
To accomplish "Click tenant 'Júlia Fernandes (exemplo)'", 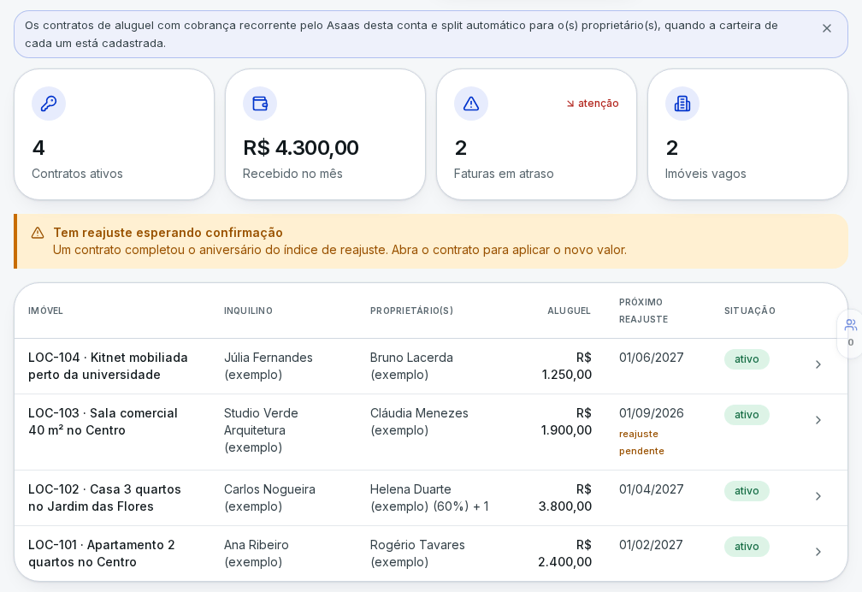I will pyautogui.click(x=269, y=366).
